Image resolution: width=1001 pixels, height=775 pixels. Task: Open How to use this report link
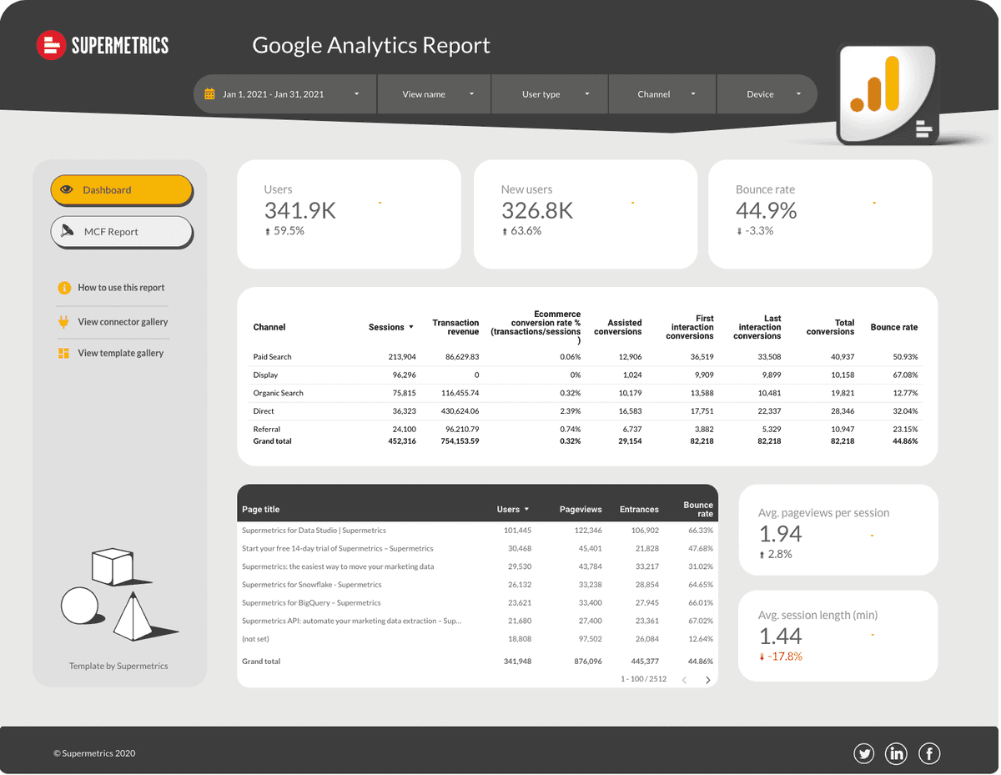[x=122, y=288]
